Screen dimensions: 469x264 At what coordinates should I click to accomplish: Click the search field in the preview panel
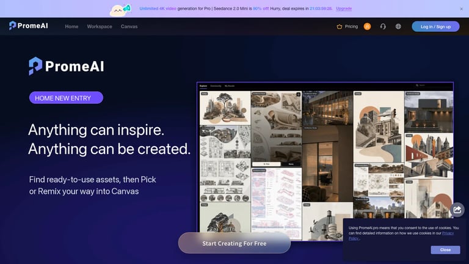(433, 86)
